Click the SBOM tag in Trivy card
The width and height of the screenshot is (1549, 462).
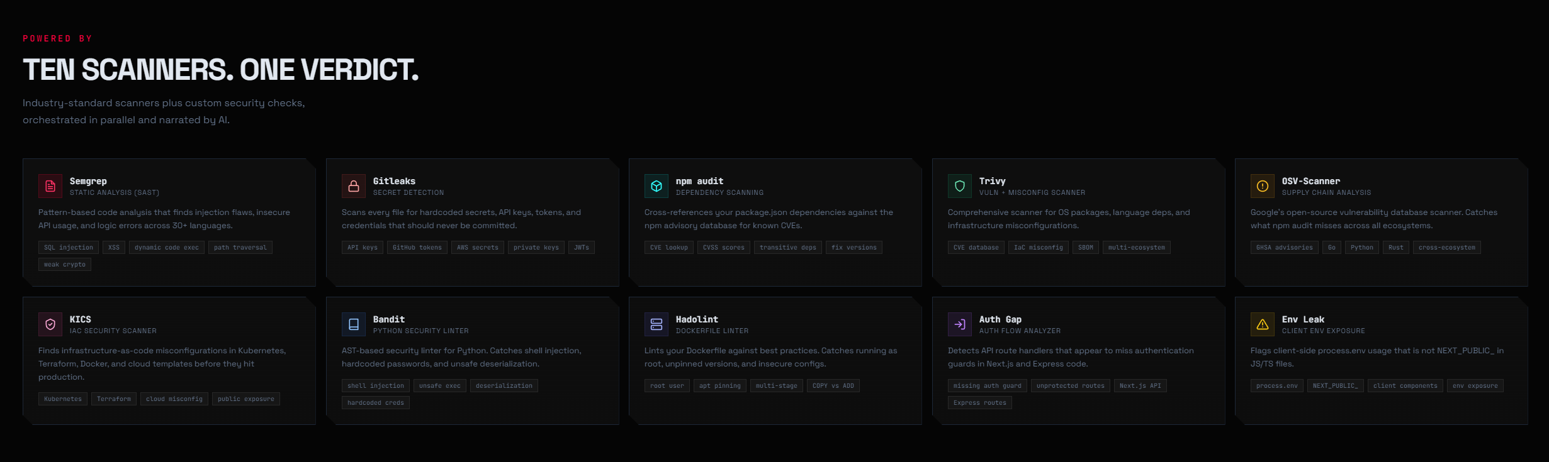point(1086,248)
